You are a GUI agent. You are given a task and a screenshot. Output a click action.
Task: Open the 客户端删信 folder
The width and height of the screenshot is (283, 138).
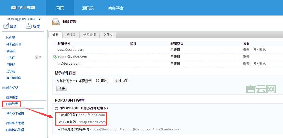point(14,78)
